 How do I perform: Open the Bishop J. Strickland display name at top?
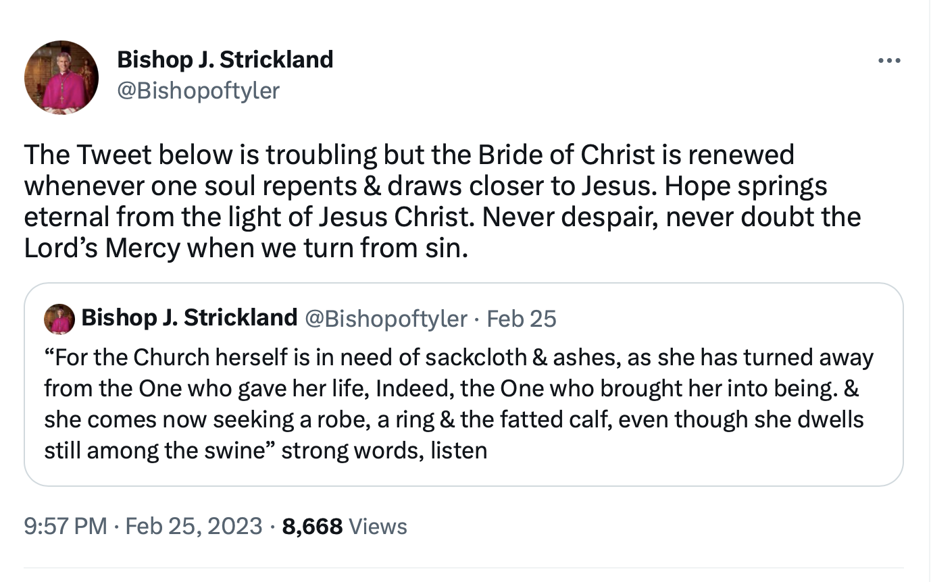[225, 59]
